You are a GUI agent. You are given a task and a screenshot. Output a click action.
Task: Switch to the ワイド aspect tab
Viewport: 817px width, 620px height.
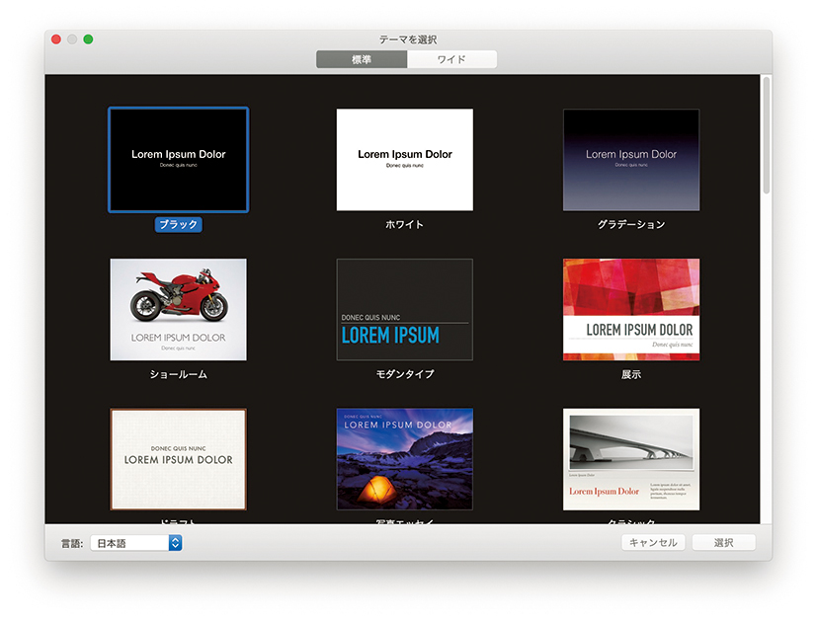451,60
